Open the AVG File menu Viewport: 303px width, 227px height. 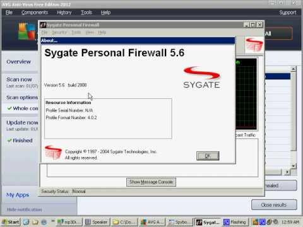[x=9, y=13]
